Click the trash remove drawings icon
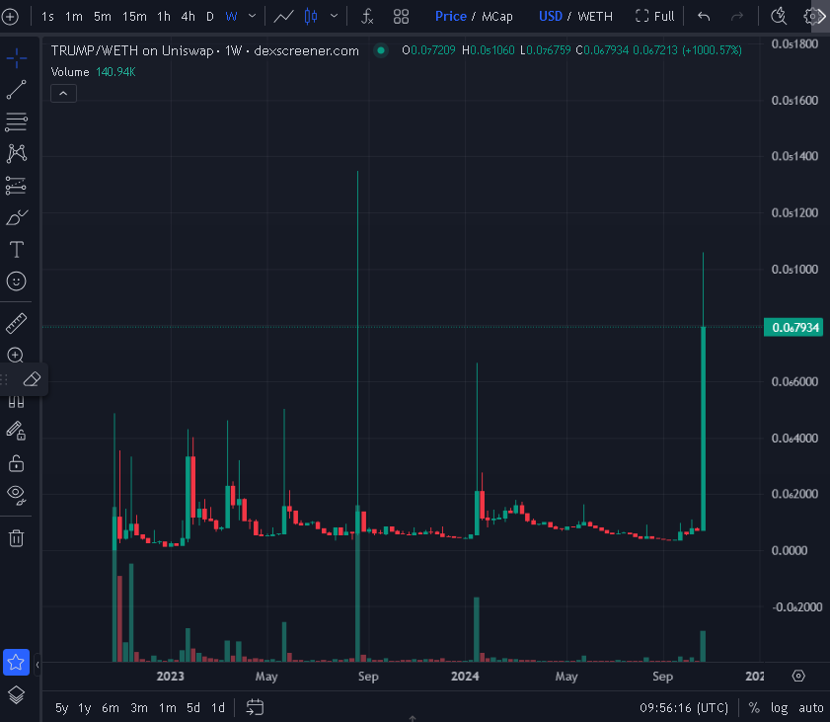This screenshot has height=722, width=830. pos(17,537)
